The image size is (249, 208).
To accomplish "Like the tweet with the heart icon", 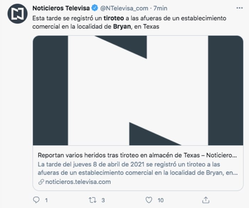I will 150,200.
